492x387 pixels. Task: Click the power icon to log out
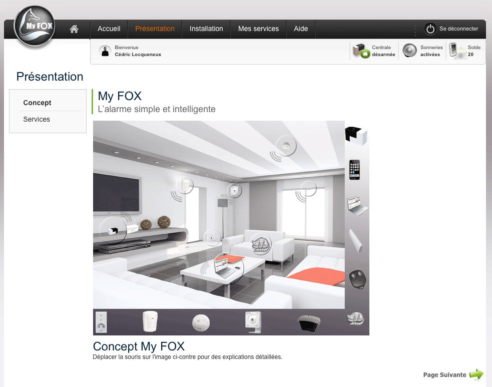430,29
